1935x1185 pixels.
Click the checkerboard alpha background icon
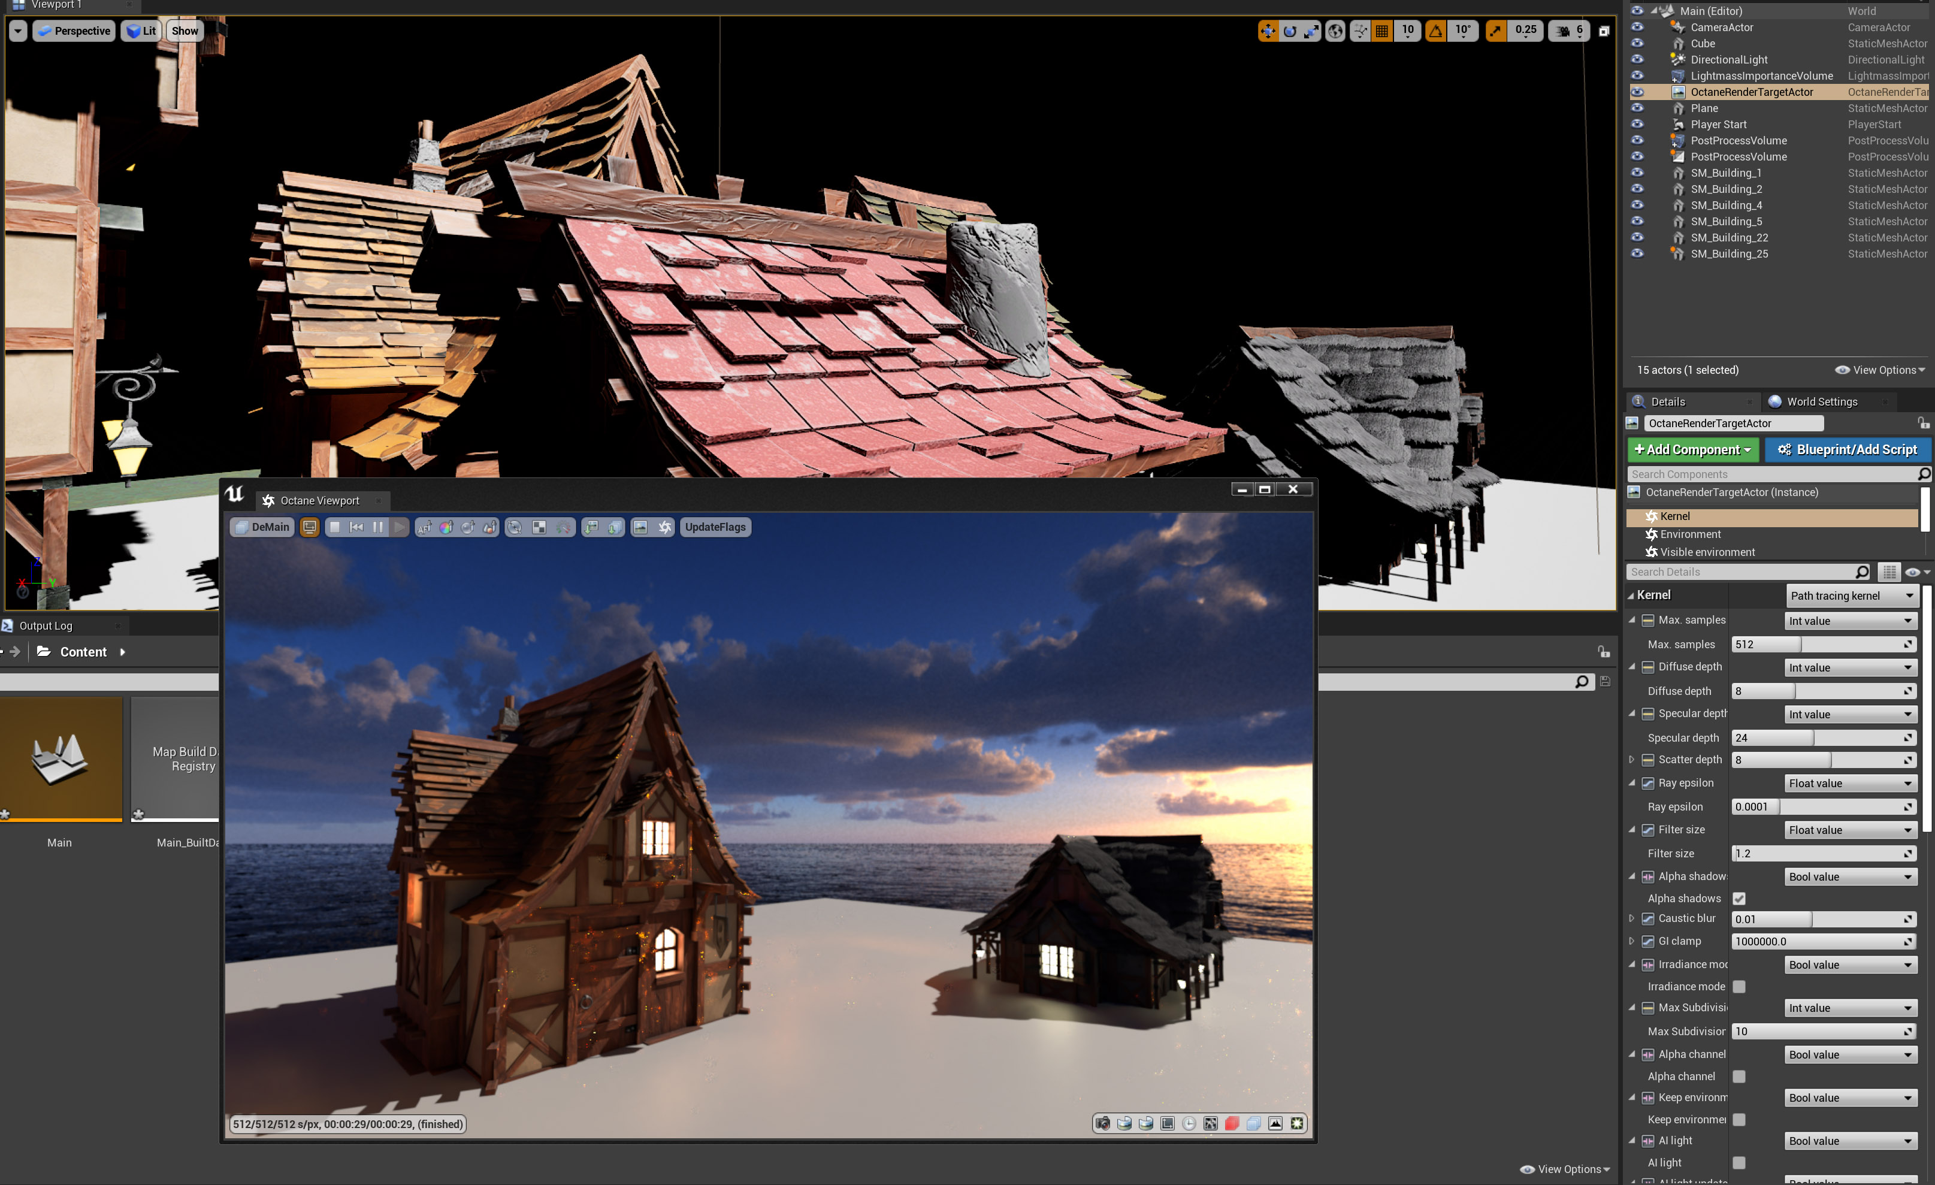(x=539, y=527)
